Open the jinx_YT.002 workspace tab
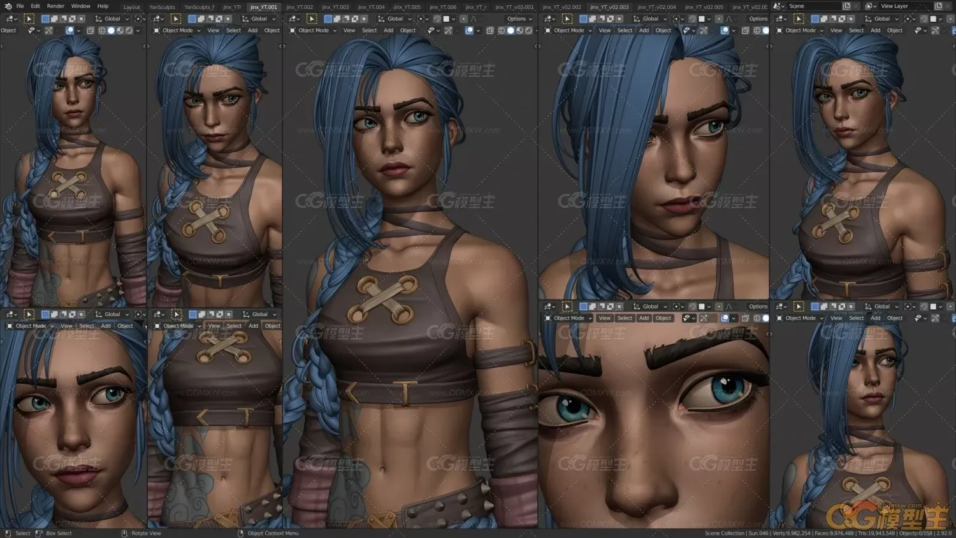 [x=300, y=7]
